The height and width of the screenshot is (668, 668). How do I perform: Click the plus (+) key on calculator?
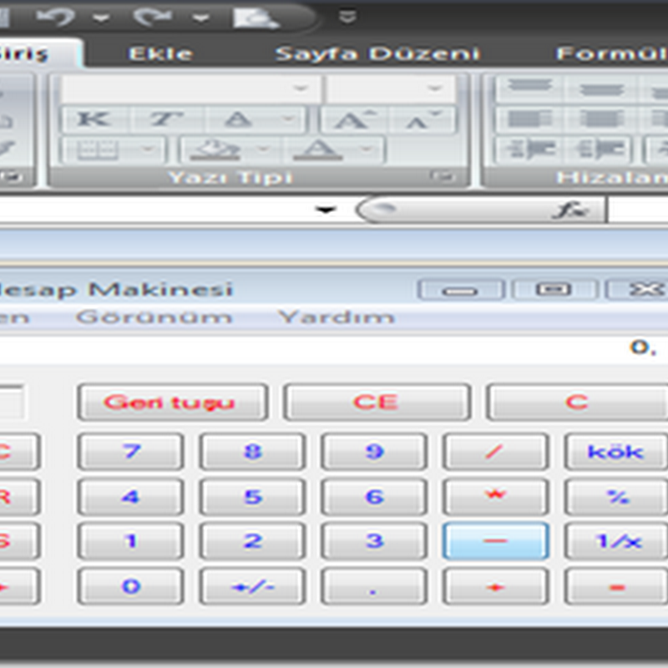tap(495, 587)
